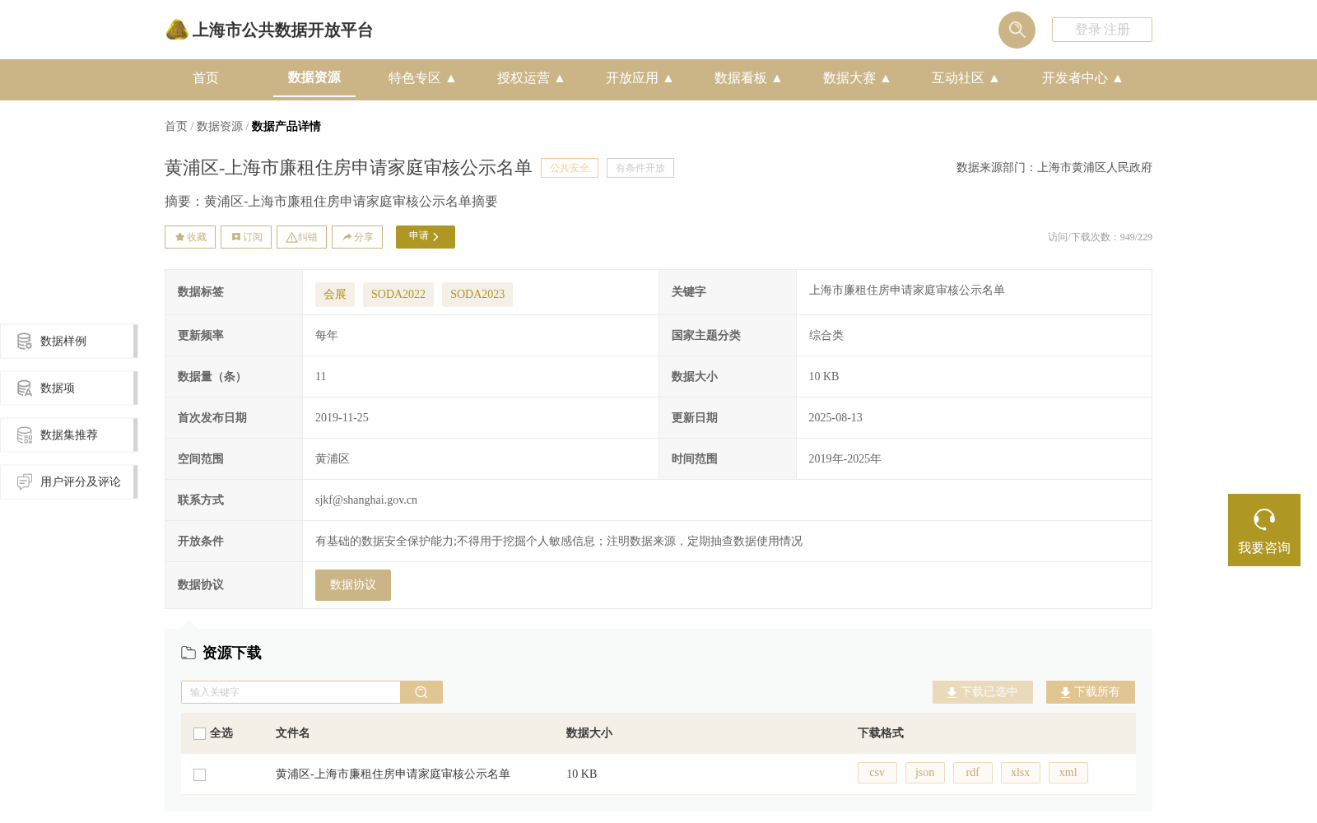Tick the 全选 checkbox

tap(199, 733)
